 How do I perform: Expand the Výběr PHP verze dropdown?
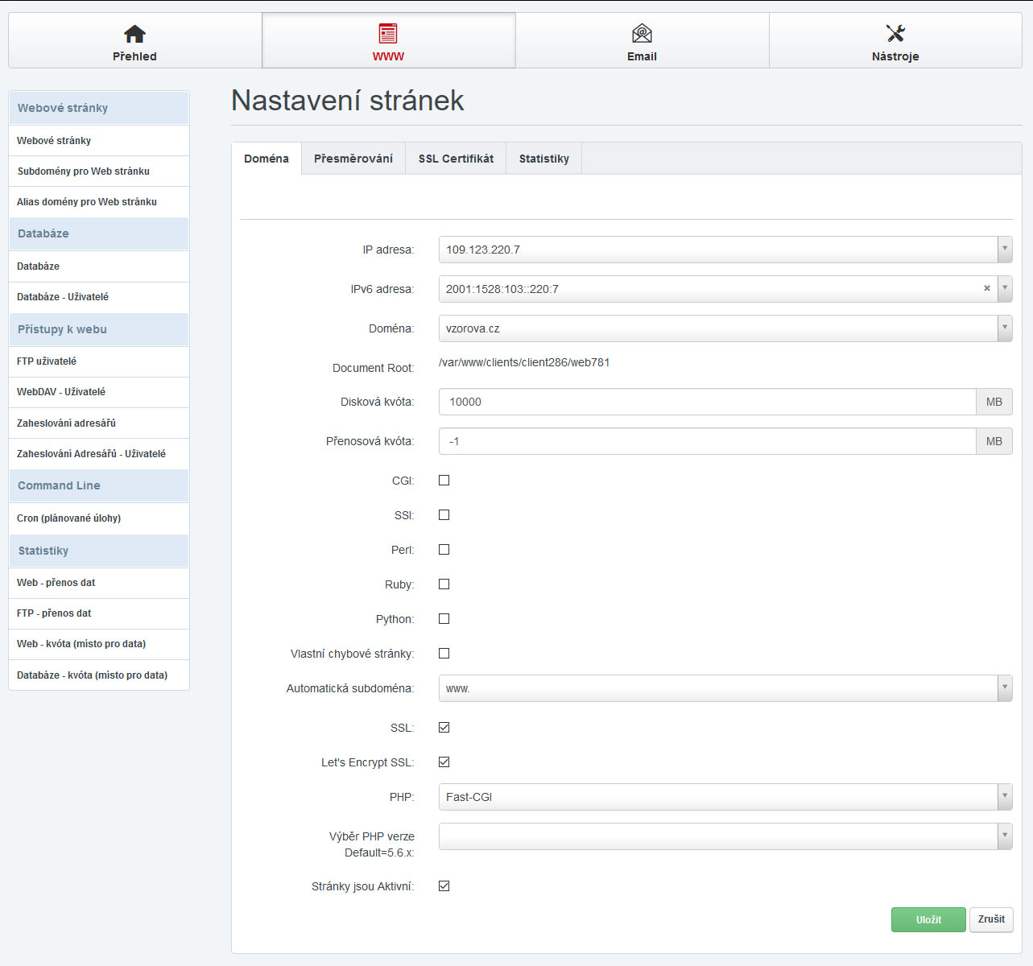725,836
